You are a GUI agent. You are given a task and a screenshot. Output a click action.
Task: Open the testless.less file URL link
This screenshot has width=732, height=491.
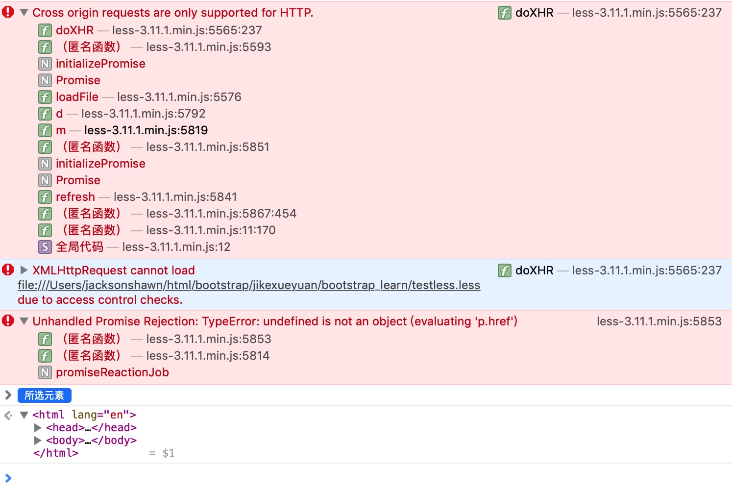248,285
